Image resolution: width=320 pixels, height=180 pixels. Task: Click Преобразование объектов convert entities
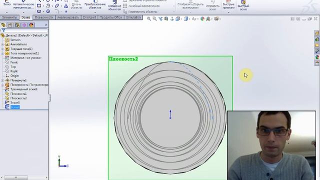[95, 4]
